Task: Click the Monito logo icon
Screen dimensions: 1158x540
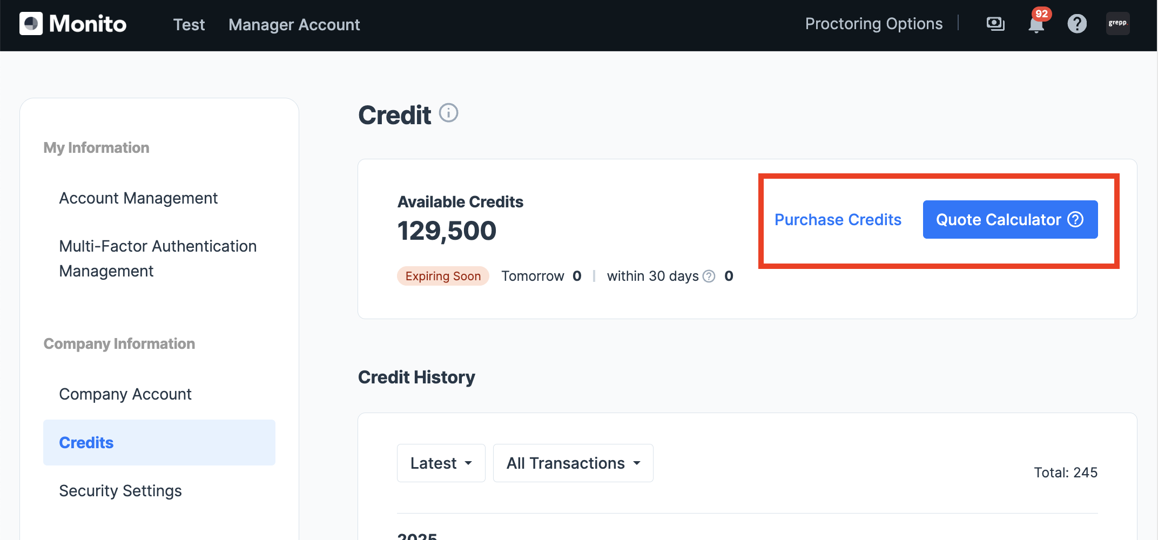Action: pyautogui.click(x=31, y=24)
